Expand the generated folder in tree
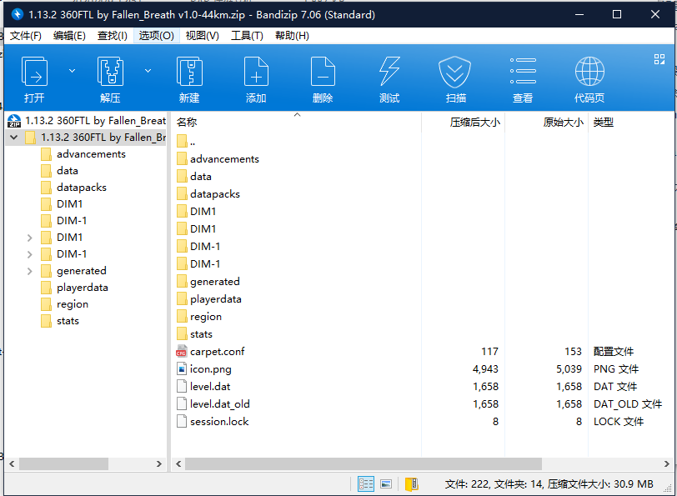Screen dimensions: 677x496 point(29,271)
